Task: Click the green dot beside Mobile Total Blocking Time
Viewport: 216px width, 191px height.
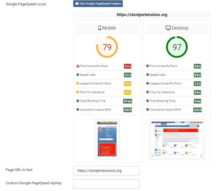Action: coord(78,101)
